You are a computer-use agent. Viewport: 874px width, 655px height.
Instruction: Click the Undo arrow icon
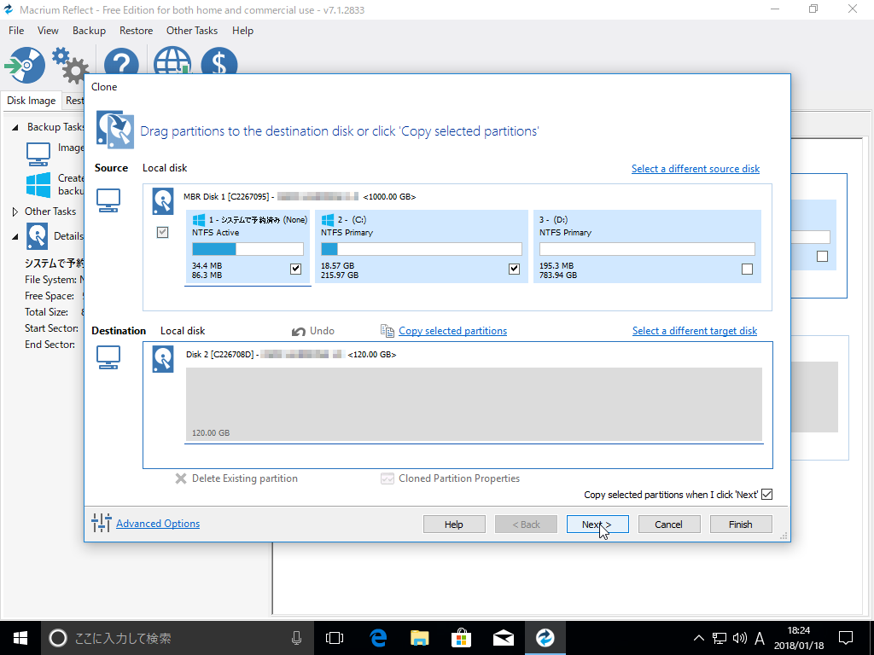tap(298, 332)
